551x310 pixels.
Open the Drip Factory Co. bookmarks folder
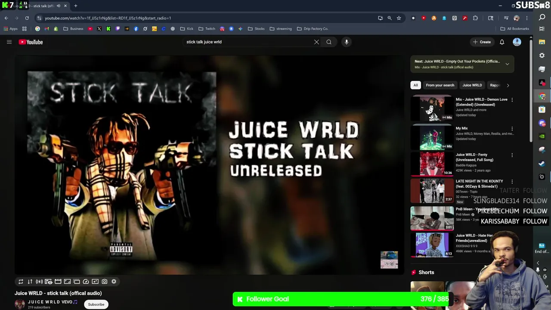313,29
